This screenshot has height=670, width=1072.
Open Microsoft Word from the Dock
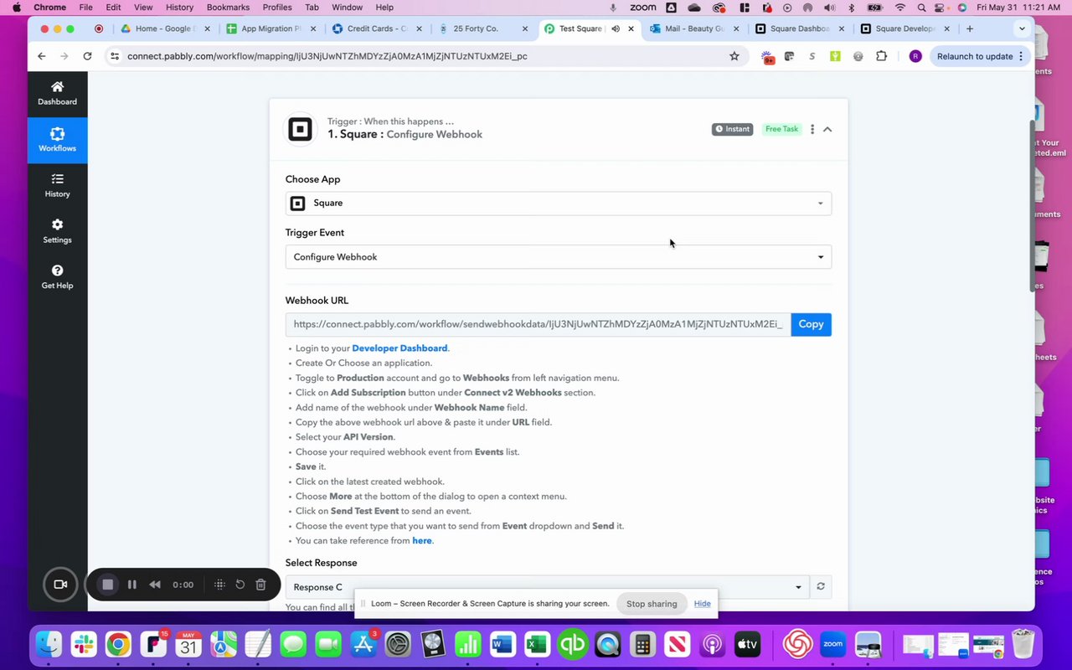point(502,643)
